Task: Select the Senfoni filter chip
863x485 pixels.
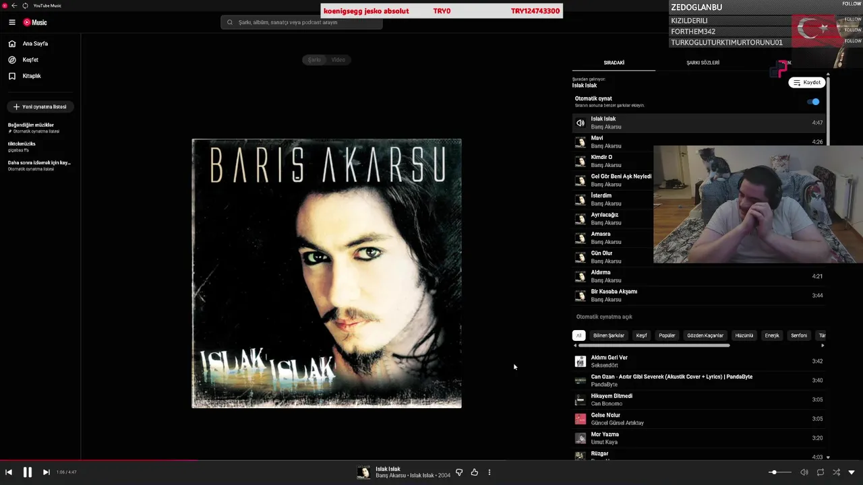Action: 799,335
